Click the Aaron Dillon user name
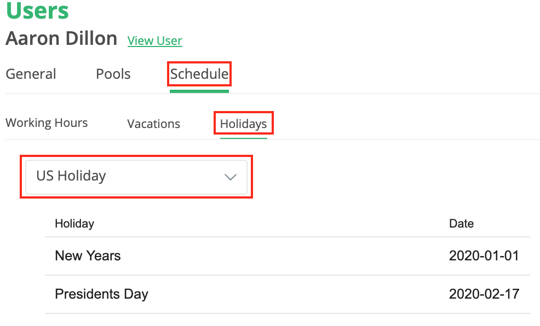540x326 pixels. point(61,39)
